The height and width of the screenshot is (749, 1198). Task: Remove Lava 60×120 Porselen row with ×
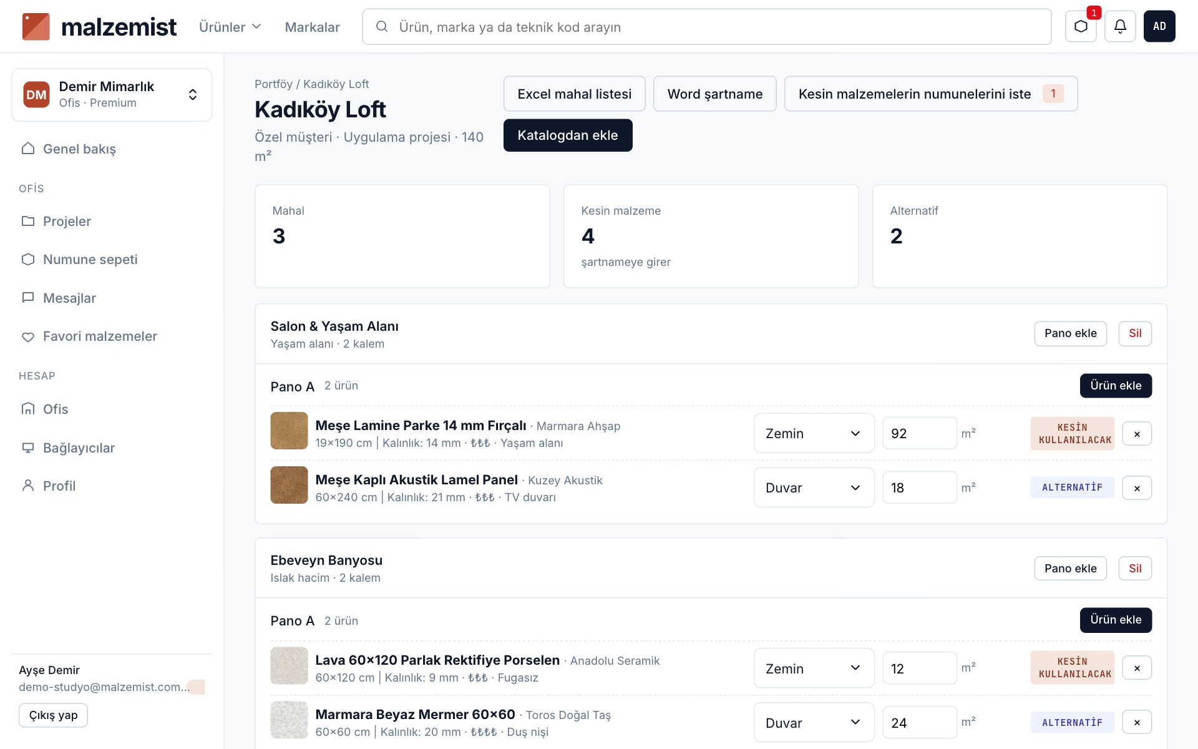pos(1137,668)
